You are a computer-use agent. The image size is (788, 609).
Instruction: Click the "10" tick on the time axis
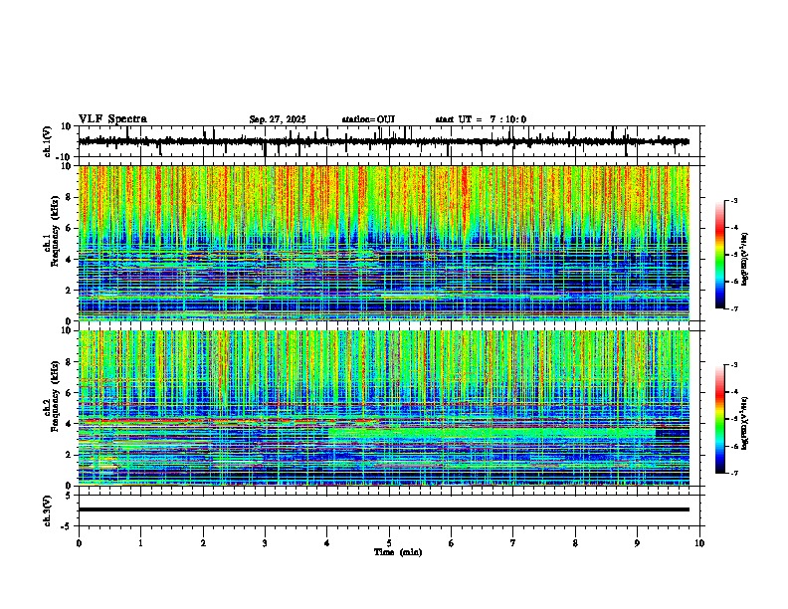[x=699, y=543]
